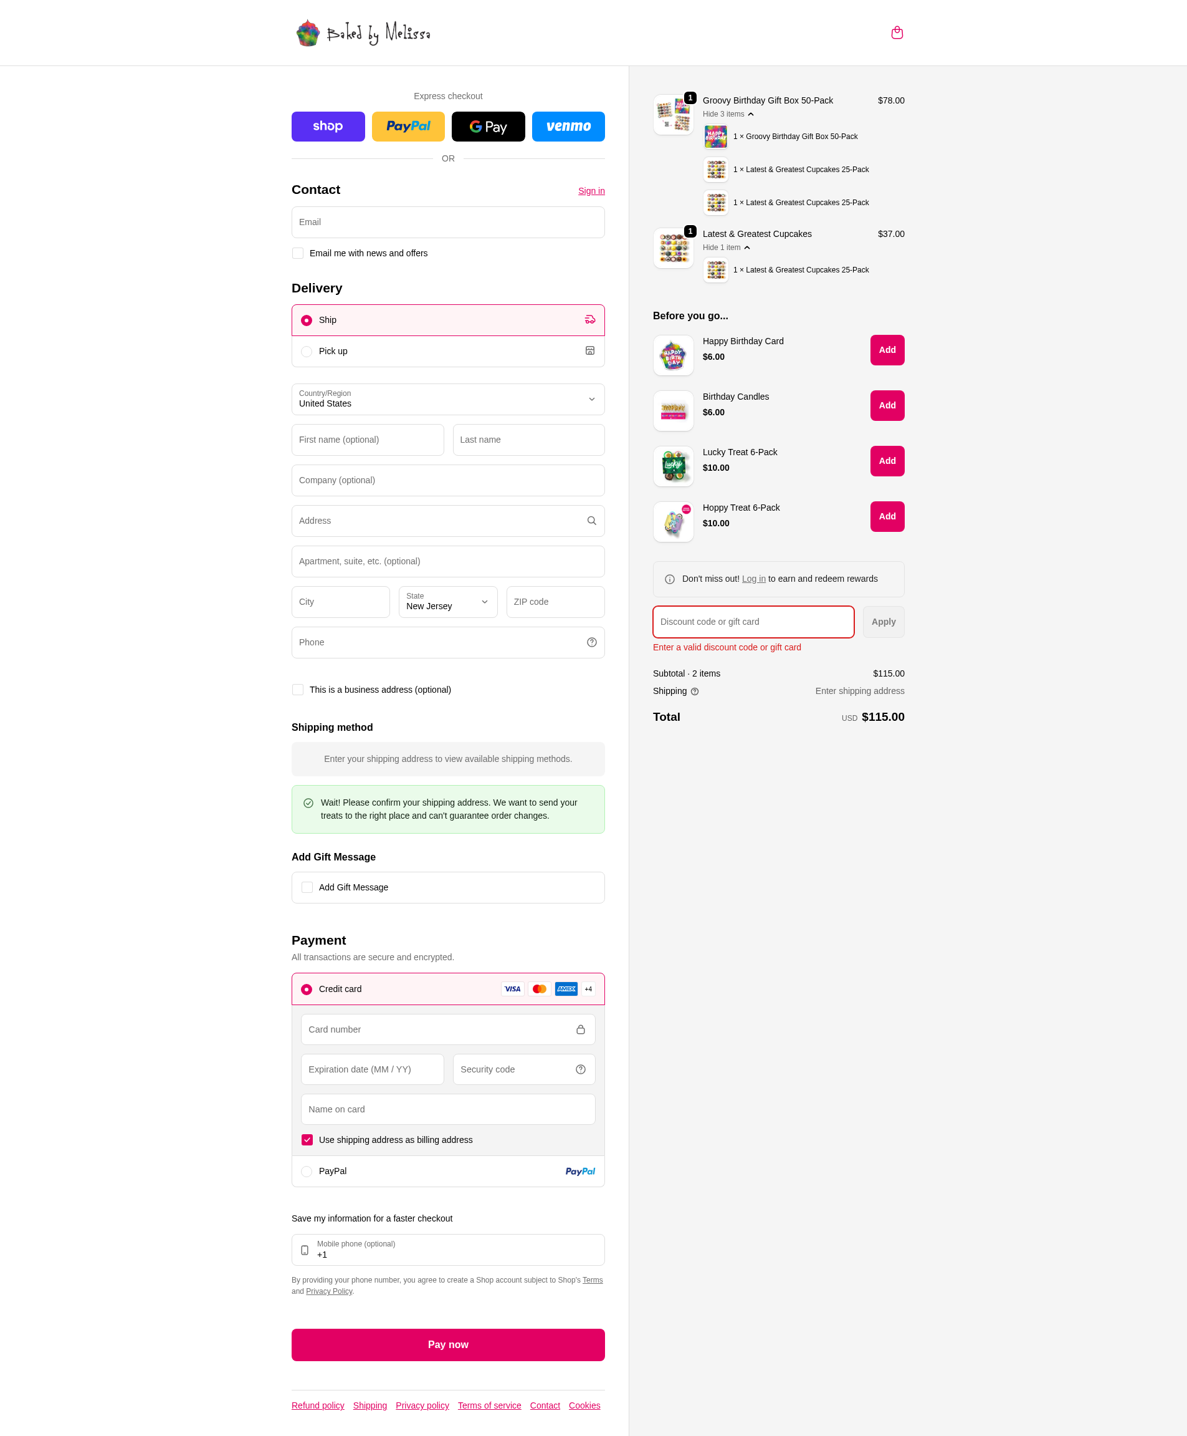Image resolution: width=1187 pixels, height=1436 pixels.
Task: Click the address search magnifier icon
Action: coord(591,521)
